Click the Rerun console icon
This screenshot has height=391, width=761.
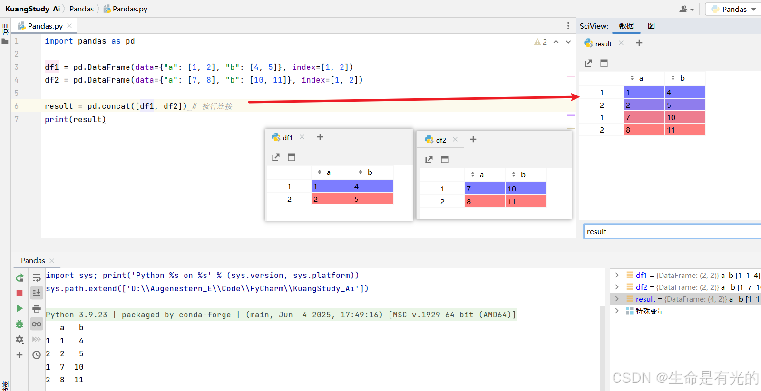20,278
